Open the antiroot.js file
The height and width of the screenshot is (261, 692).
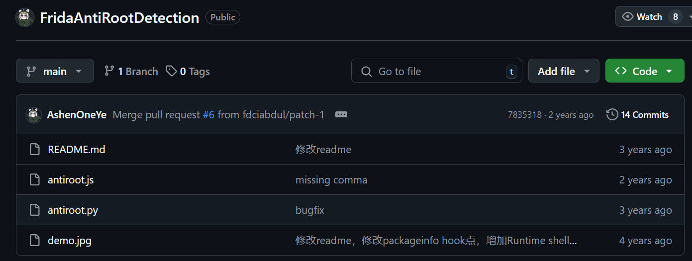coord(71,180)
